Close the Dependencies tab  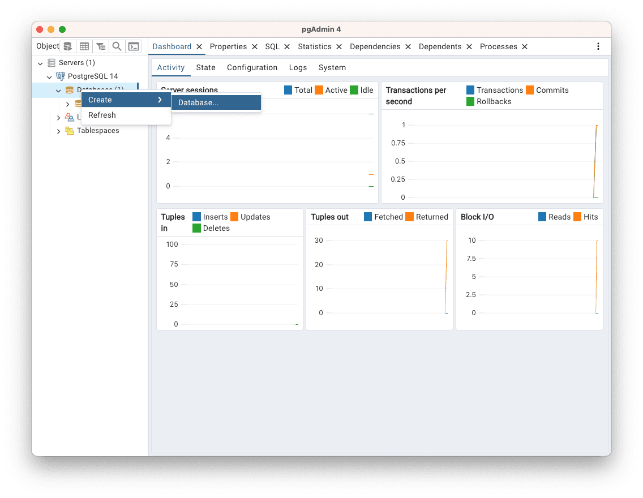[x=408, y=47]
